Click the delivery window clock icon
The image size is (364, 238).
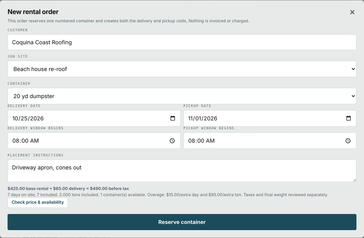click(172, 141)
